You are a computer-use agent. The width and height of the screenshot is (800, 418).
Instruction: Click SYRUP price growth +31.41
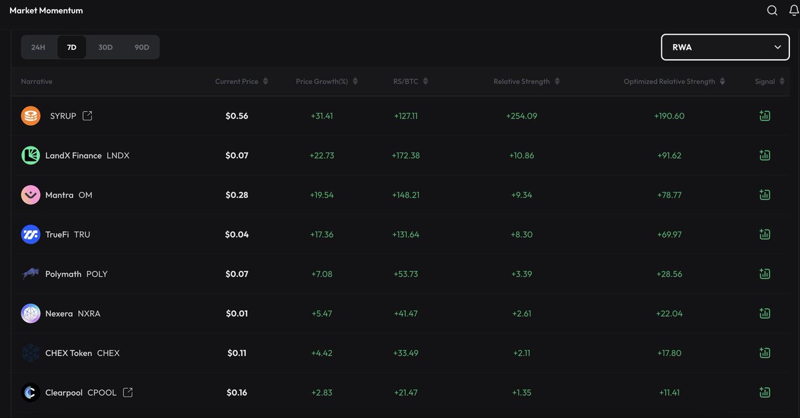coord(322,116)
